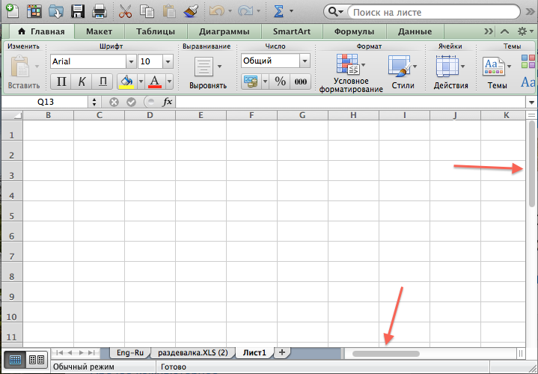Click the Name Box stepper arrows
Image resolution: width=538 pixels, height=374 pixels.
point(94,102)
